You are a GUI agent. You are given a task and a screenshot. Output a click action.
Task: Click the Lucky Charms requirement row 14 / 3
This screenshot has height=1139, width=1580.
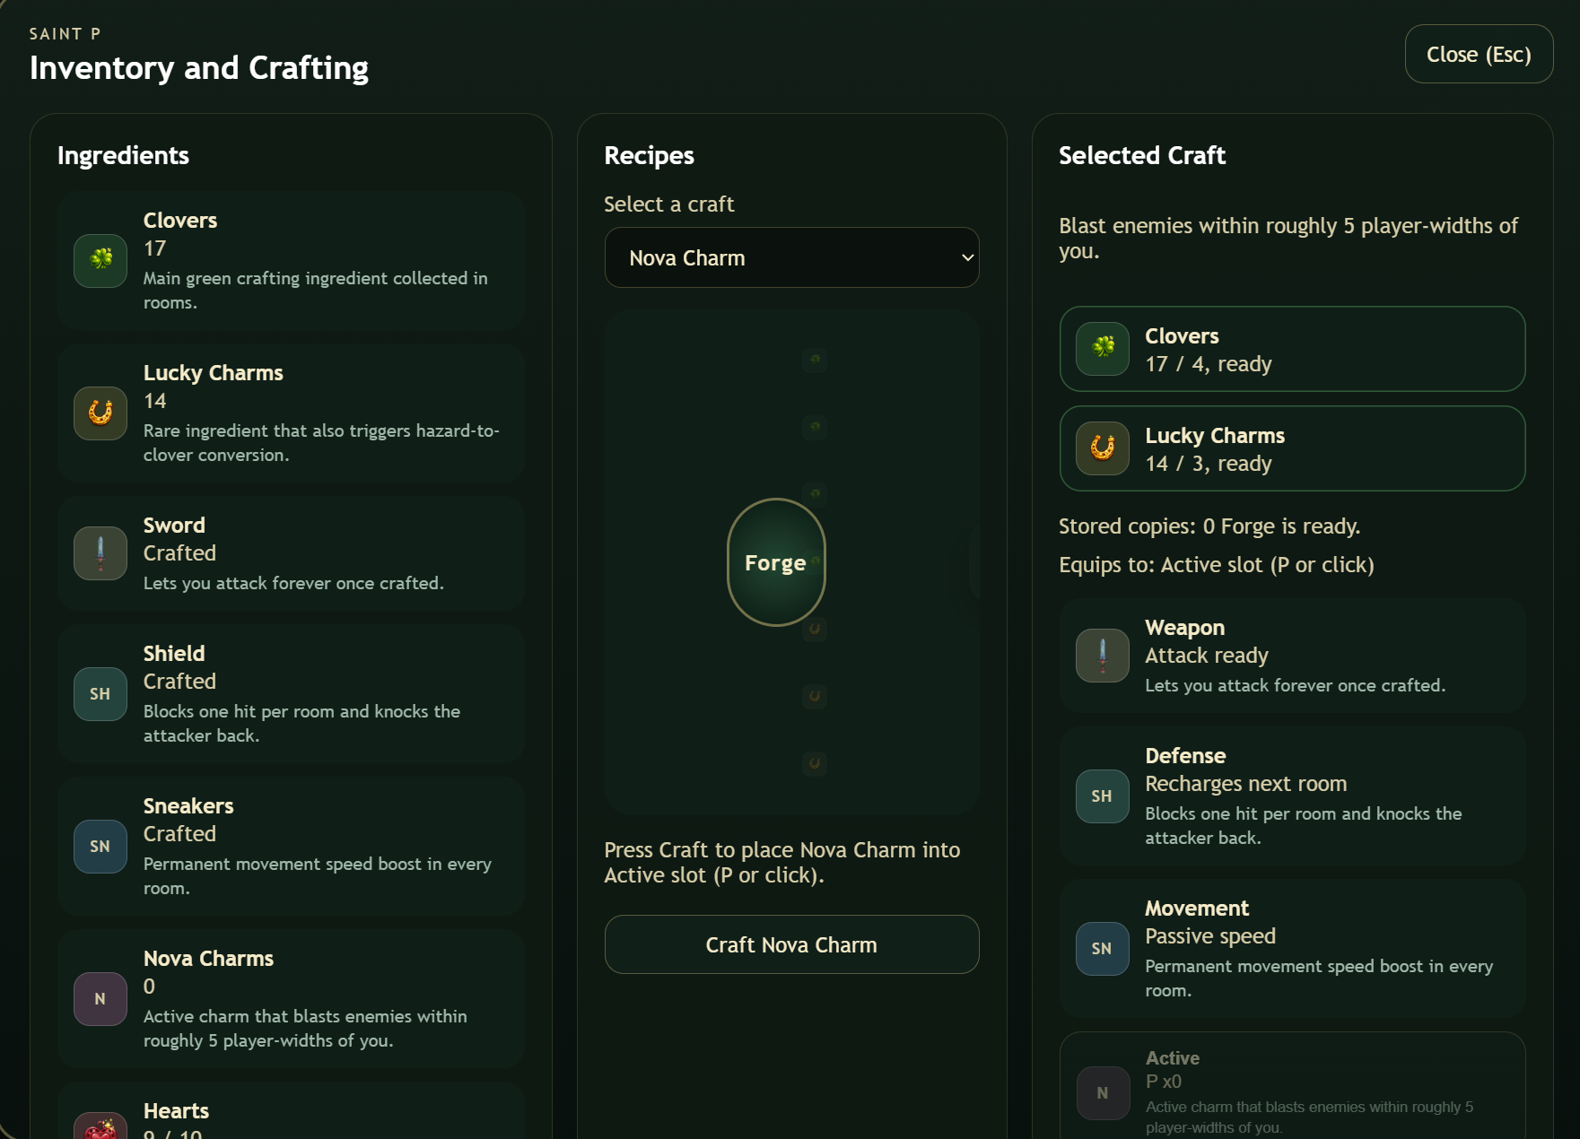tap(1292, 448)
